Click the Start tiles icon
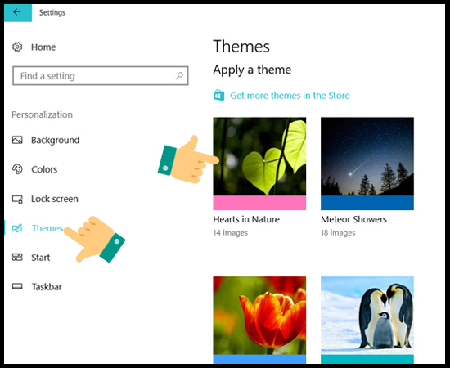 tap(17, 257)
